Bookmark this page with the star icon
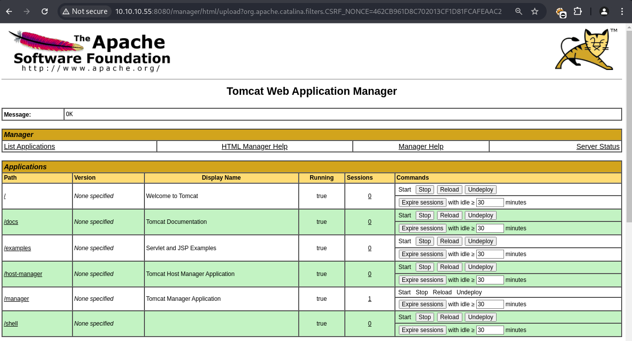The image size is (632, 341). (535, 11)
